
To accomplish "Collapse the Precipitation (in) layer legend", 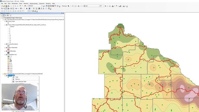I will coord(5,55).
